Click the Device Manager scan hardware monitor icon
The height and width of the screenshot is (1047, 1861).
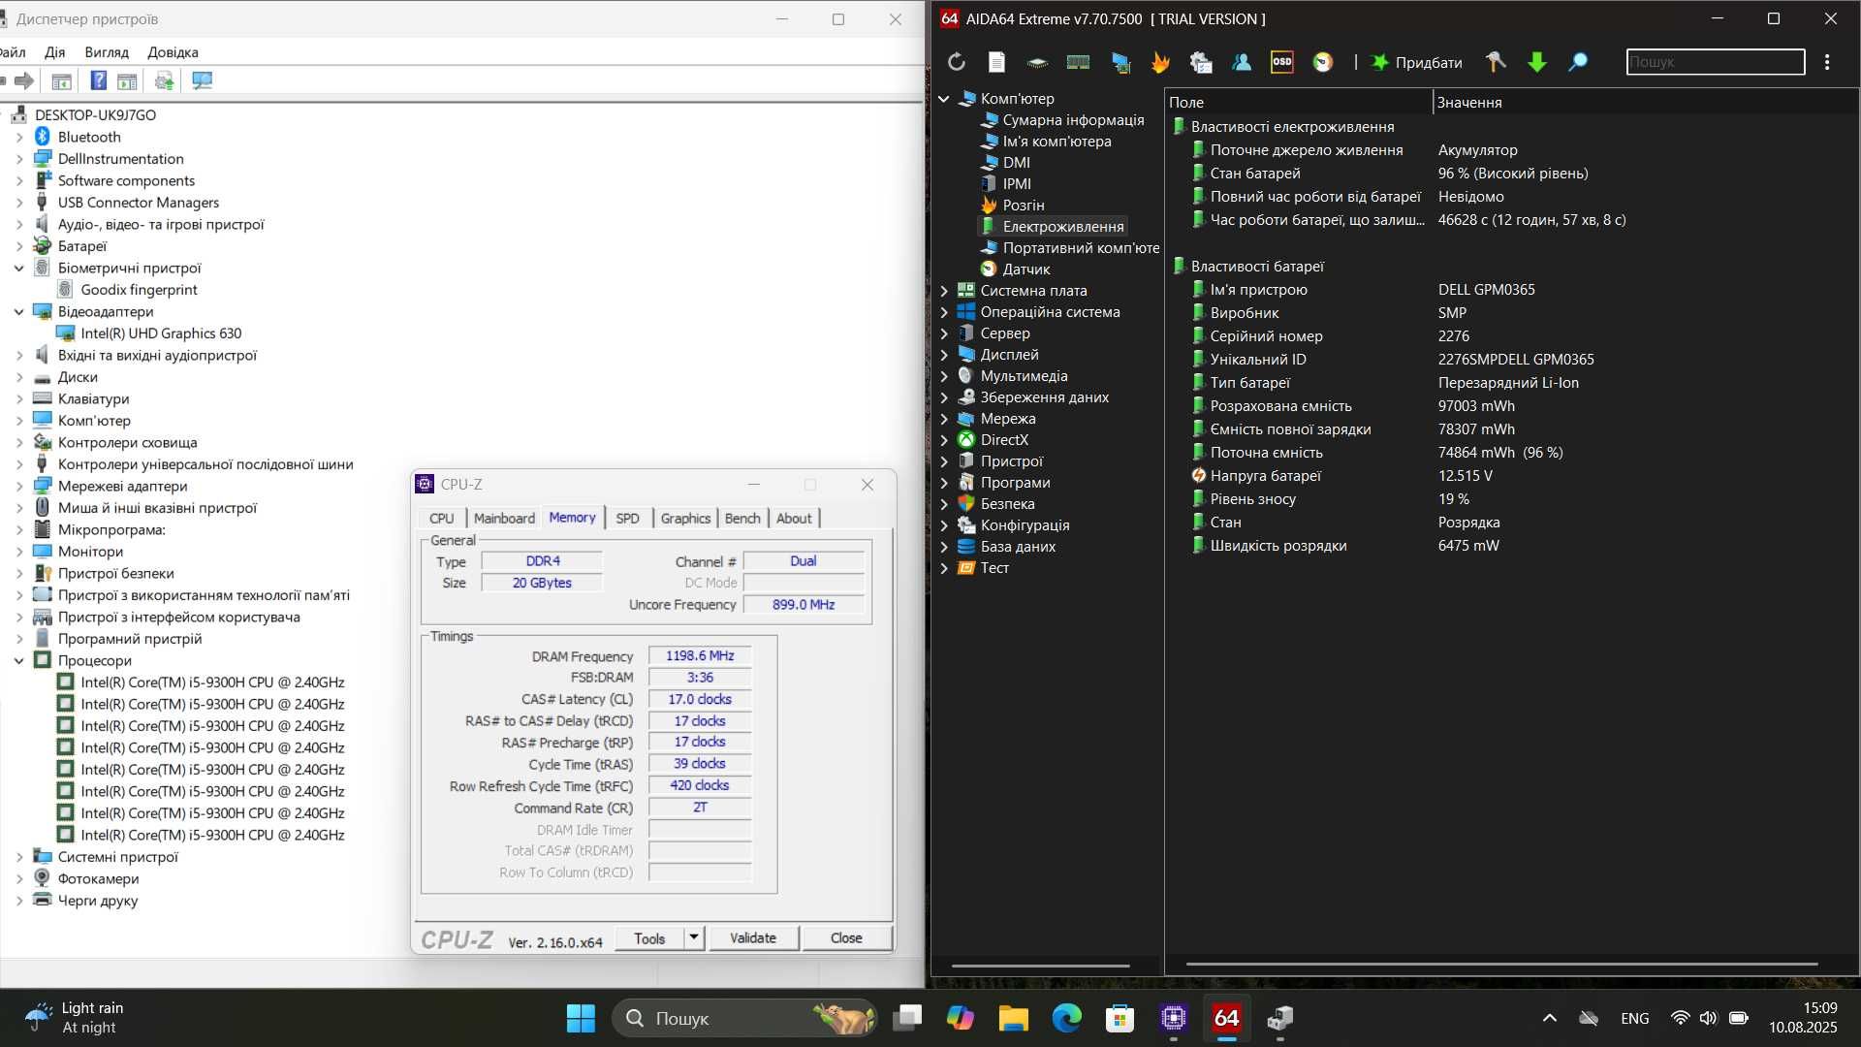202,80
